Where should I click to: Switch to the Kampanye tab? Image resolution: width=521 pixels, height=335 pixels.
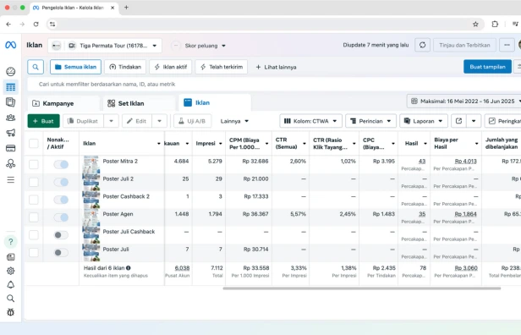point(63,103)
